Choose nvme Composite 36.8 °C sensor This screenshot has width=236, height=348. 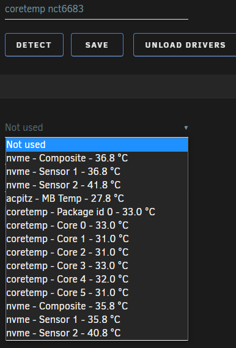coord(97,158)
